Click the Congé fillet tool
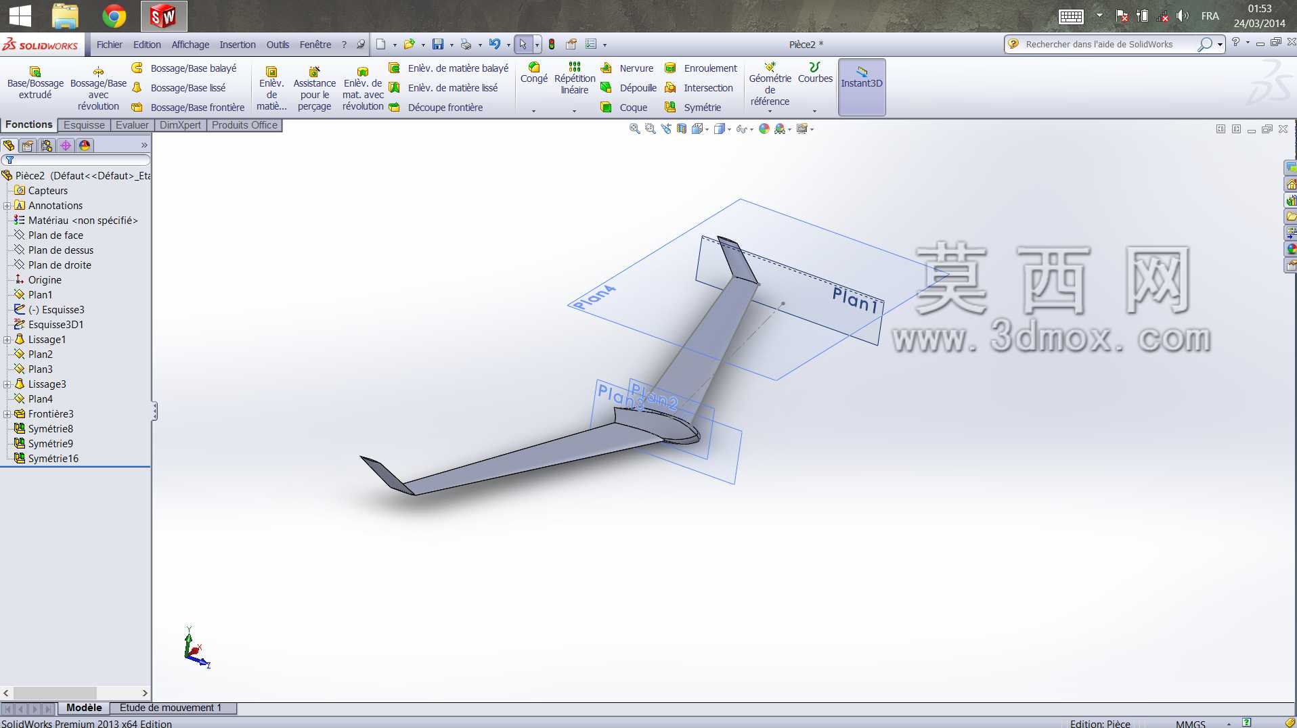The height and width of the screenshot is (728, 1297). [534, 73]
